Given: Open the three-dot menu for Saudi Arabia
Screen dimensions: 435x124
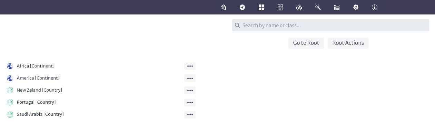Looking at the screenshot, I should [190, 115].
